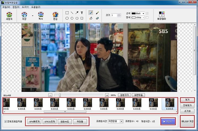
Task: Click the 배경칼라 background color icon
Action: 162,16
